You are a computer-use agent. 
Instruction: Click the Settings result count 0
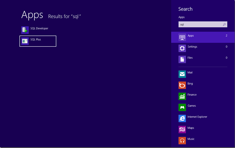226,47
